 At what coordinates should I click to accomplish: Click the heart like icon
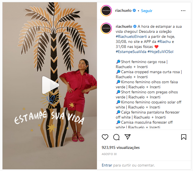coord(105,137)
